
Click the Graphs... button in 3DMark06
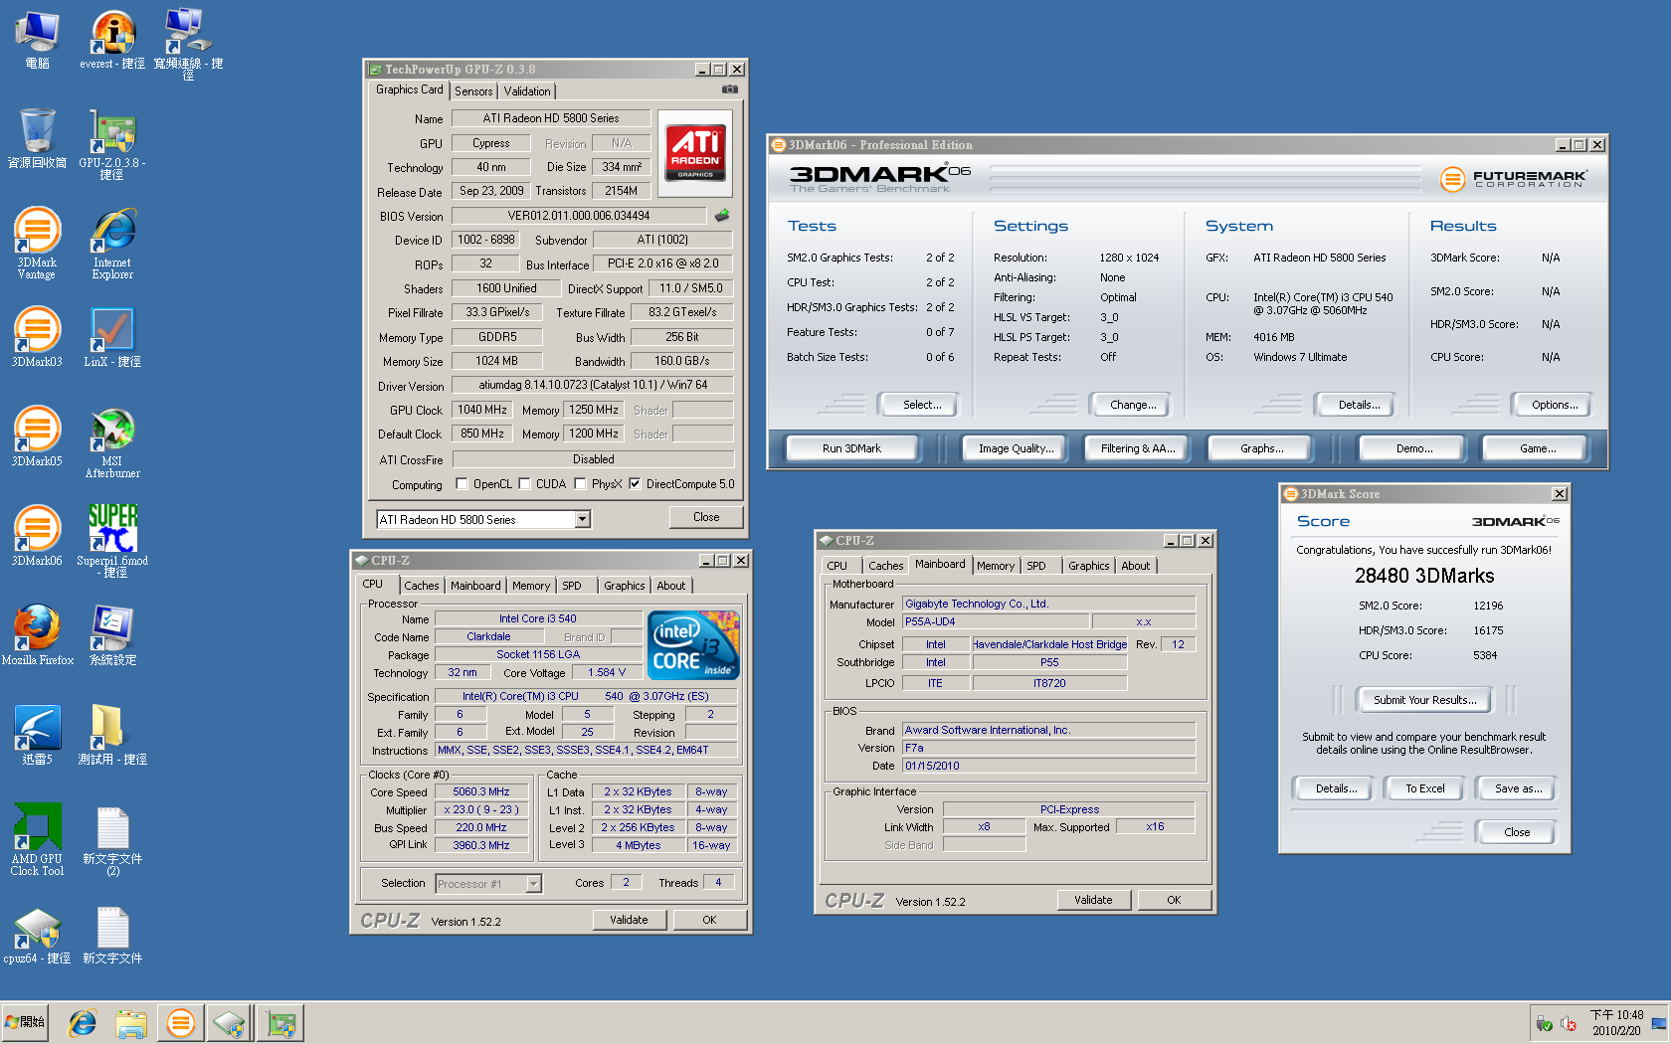(x=1261, y=448)
